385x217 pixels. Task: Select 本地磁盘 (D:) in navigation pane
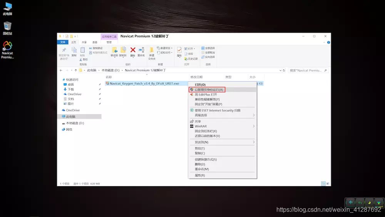tap(75, 123)
